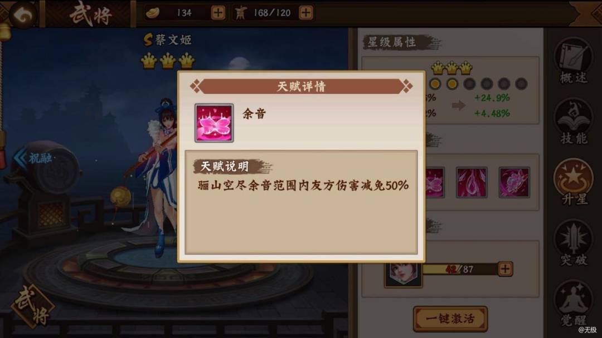Open the 觉醒 awakening tab
The width and height of the screenshot is (602, 338).
point(574,303)
